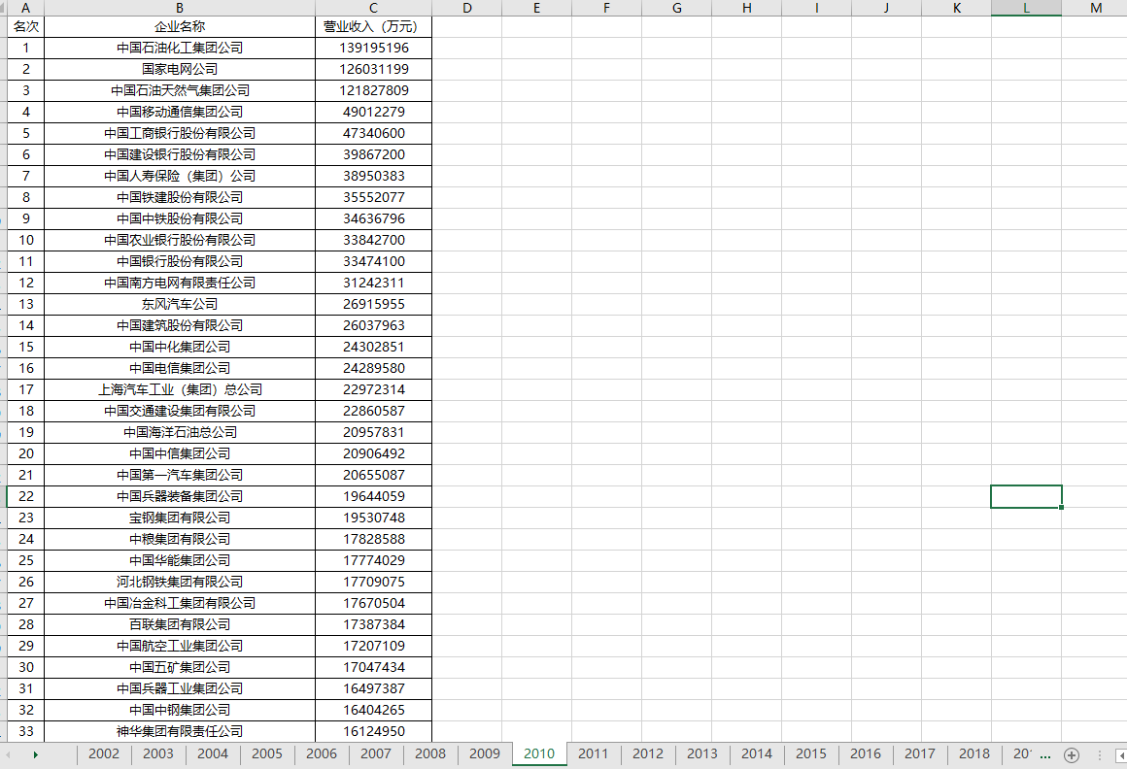The width and height of the screenshot is (1127, 769).
Task: Select revenue value 17047434
Action: [x=374, y=667]
